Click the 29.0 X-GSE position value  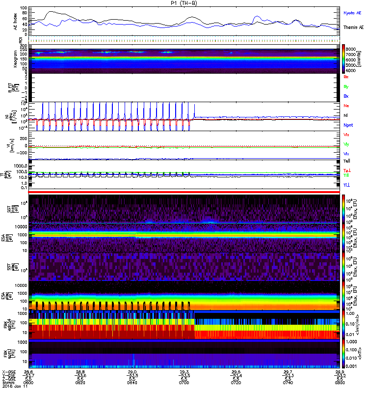[x=132, y=372]
